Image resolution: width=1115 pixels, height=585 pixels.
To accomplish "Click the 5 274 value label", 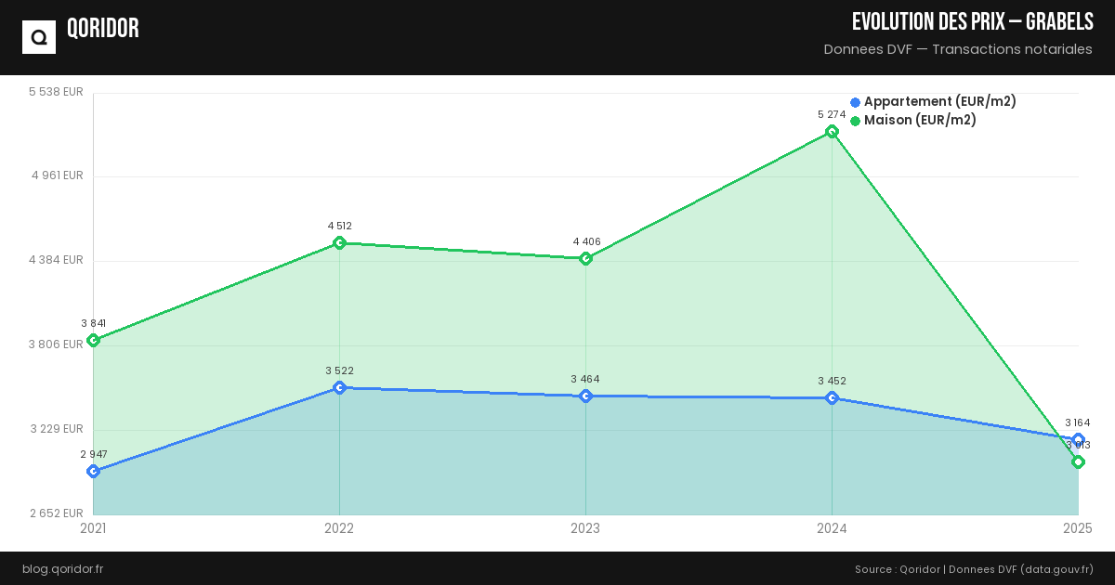I will coord(832,114).
